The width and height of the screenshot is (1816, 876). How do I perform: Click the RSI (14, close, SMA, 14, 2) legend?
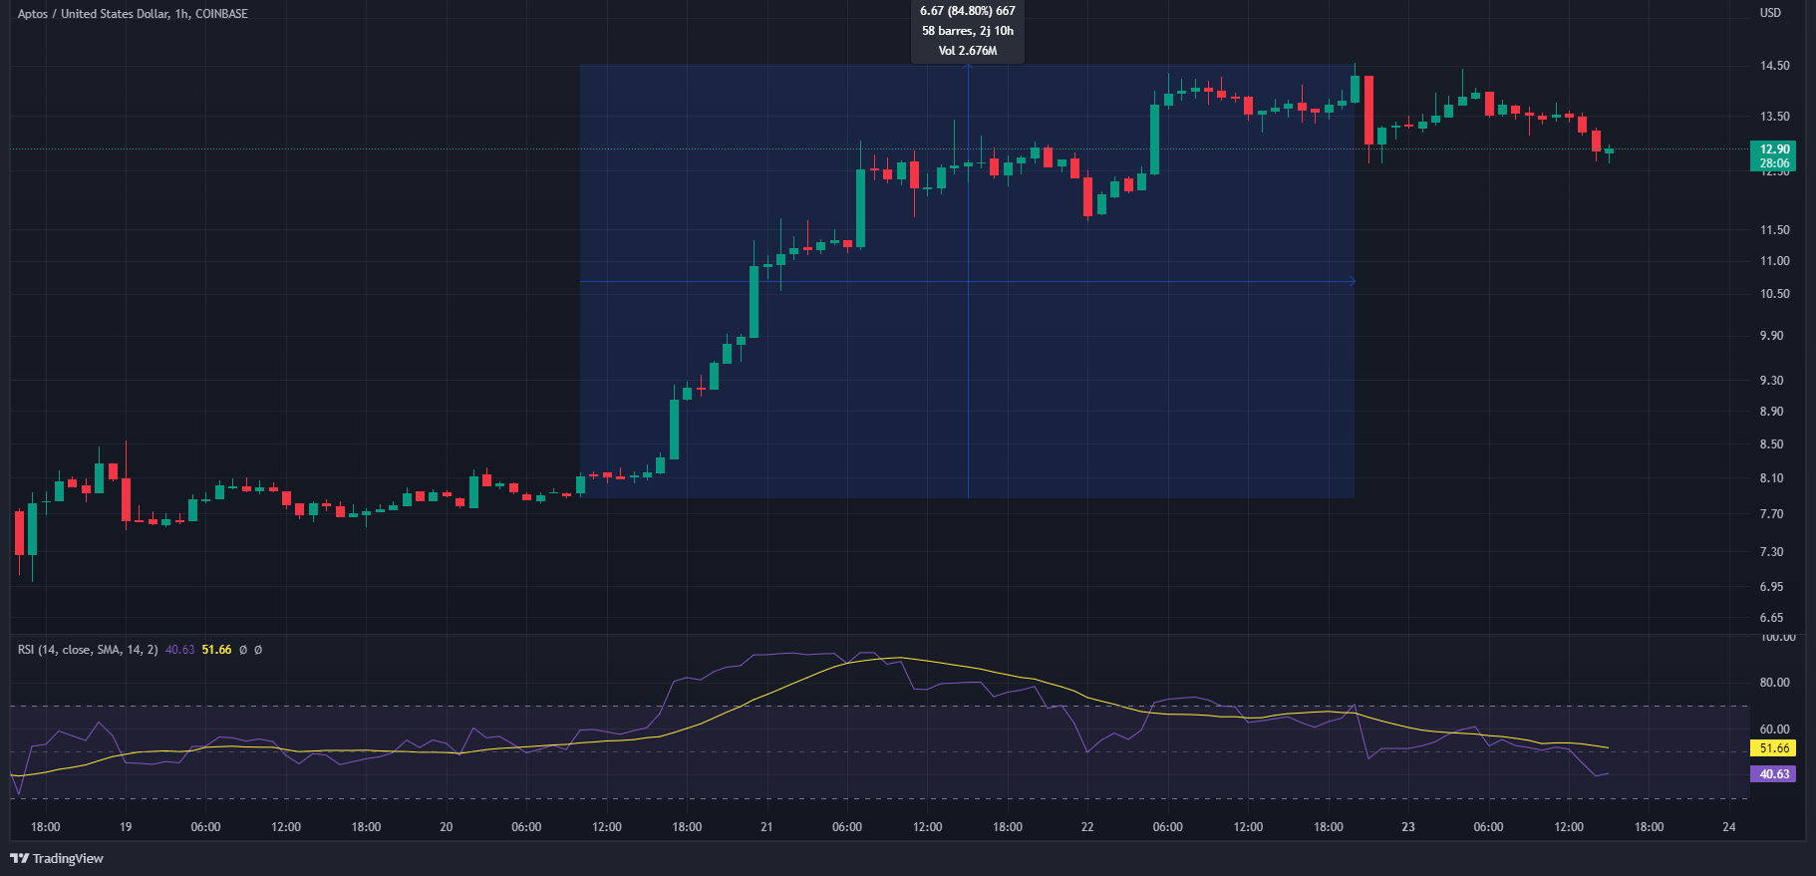88,650
